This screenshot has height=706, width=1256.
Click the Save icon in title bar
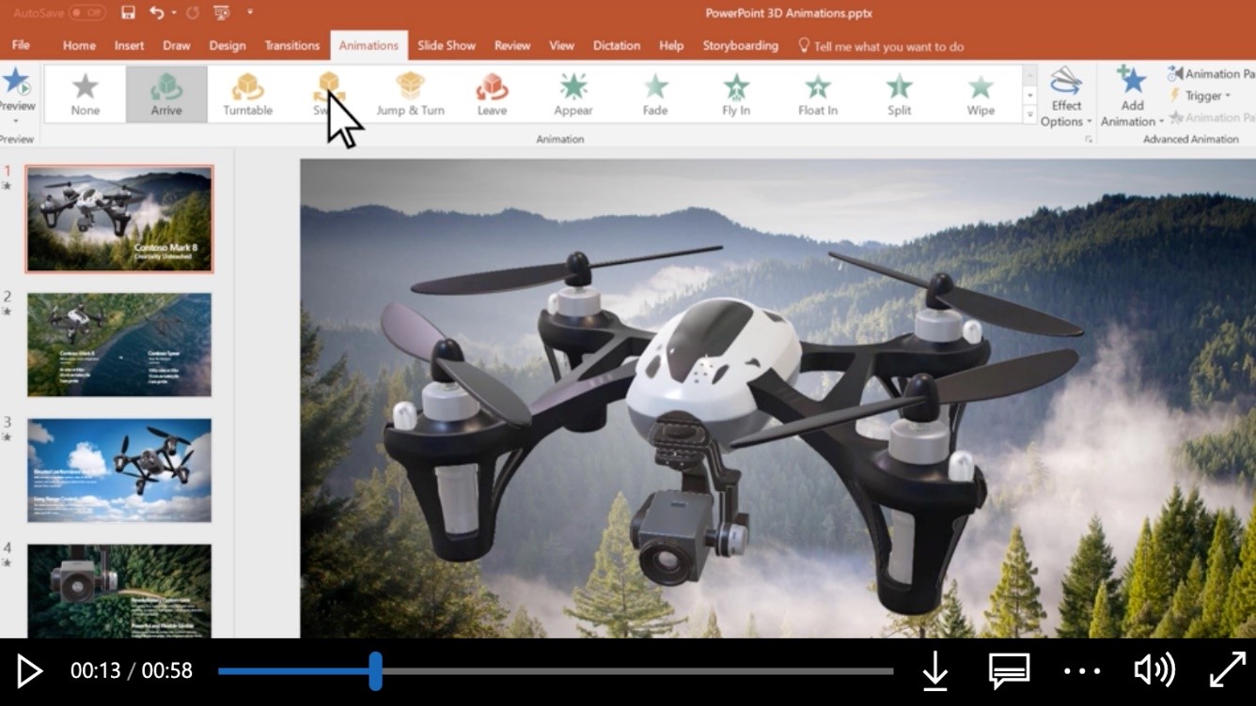pos(128,13)
